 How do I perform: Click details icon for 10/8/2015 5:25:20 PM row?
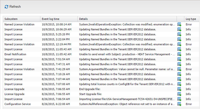(x=179, y=34)
